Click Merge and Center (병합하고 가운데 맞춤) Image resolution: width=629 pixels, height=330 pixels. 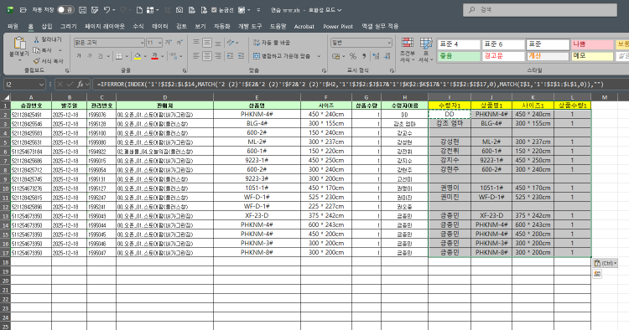[x=283, y=56]
